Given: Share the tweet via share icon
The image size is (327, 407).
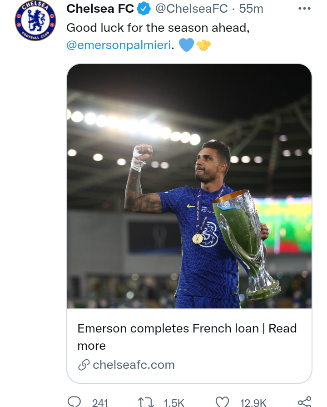Looking at the screenshot, I should 304,402.
